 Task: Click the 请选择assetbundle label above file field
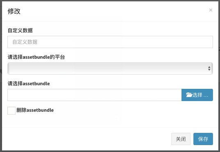[x=29, y=84]
